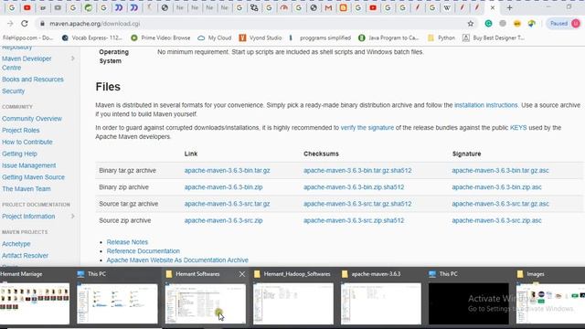The image size is (585, 329).
Task: Open Buy Best Designer T... bookmark
Action: click(x=494, y=38)
